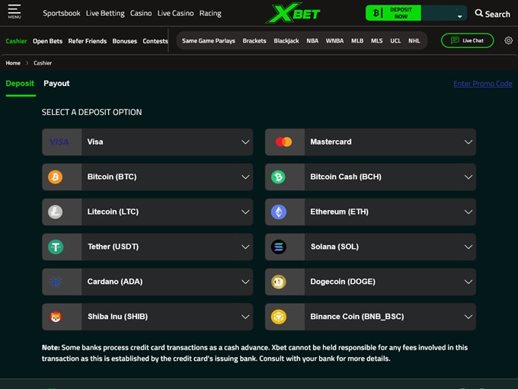Expand the Visa deposit option chevron
The width and height of the screenshot is (518, 389).
(245, 142)
